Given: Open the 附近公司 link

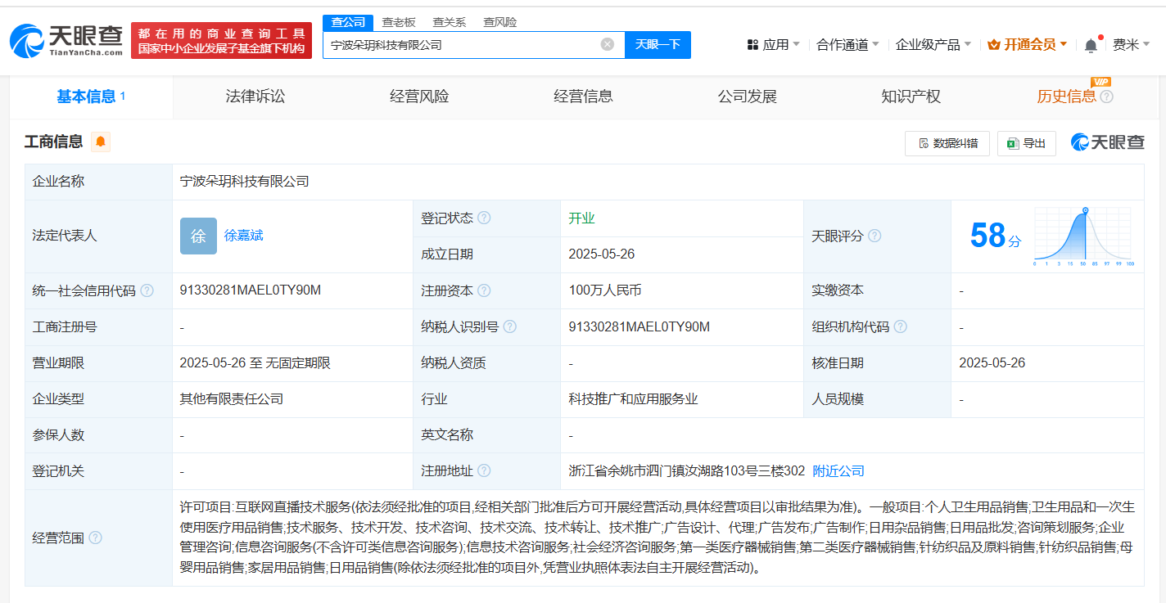Looking at the screenshot, I should pyautogui.click(x=838, y=470).
